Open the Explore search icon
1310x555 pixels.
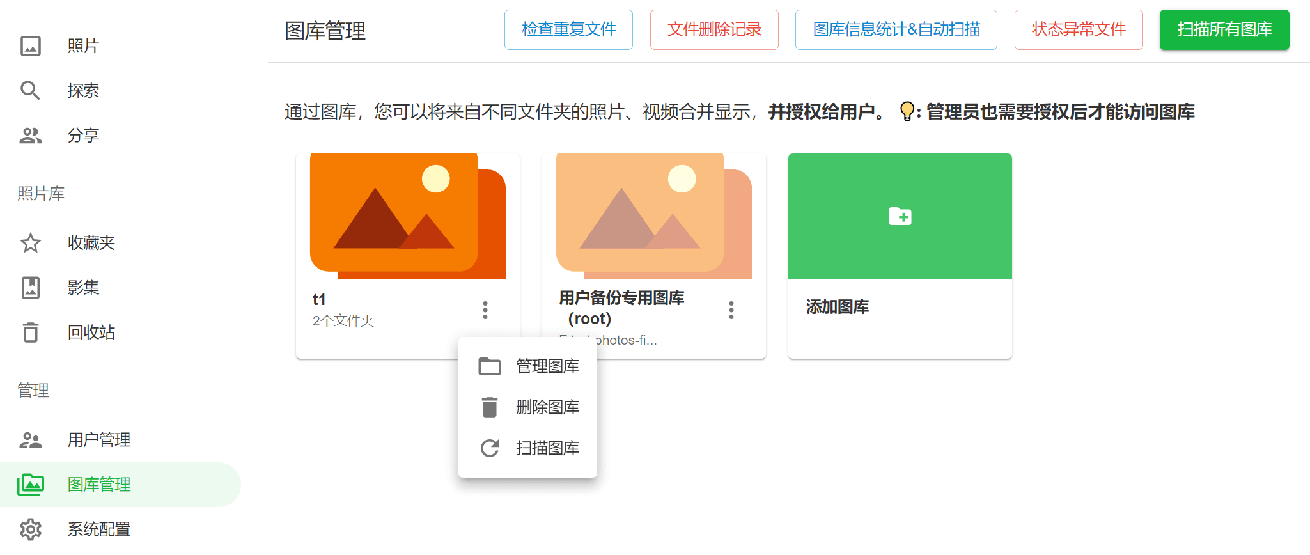(31, 91)
